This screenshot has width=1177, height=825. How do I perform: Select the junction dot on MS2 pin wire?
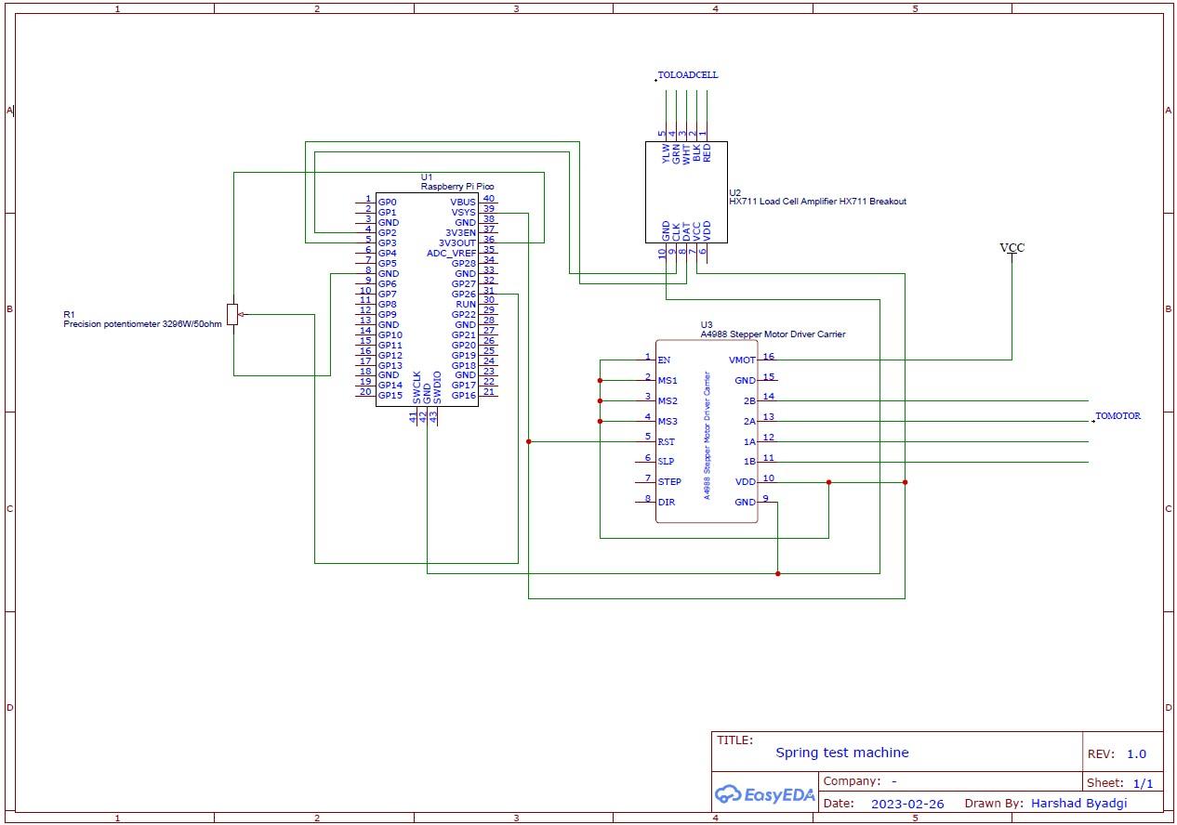tap(600, 399)
